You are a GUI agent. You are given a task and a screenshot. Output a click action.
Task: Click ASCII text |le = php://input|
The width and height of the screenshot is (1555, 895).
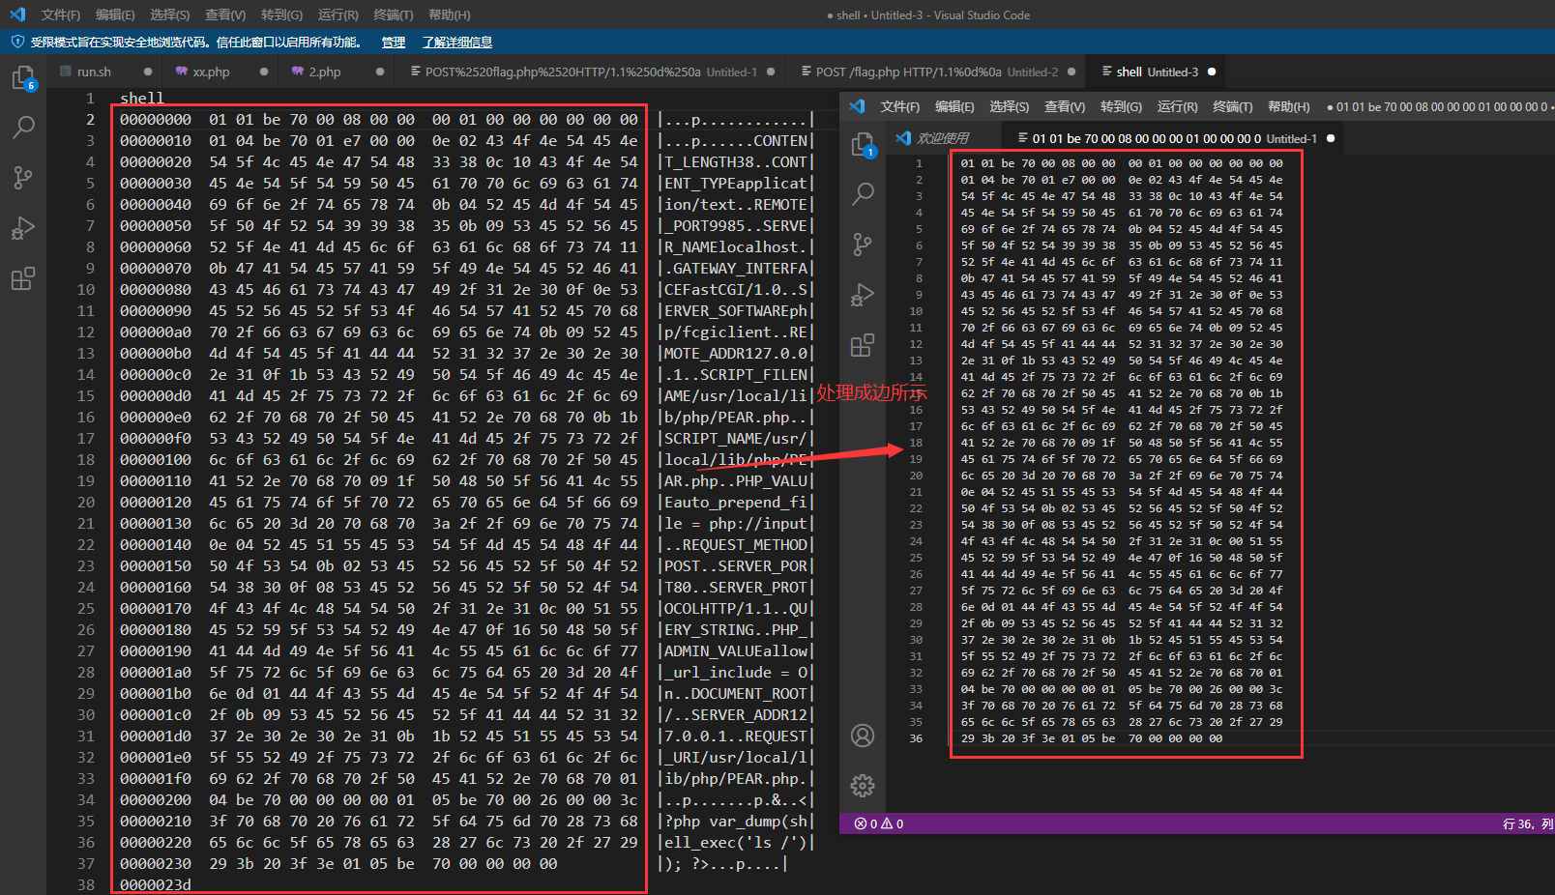736,523
